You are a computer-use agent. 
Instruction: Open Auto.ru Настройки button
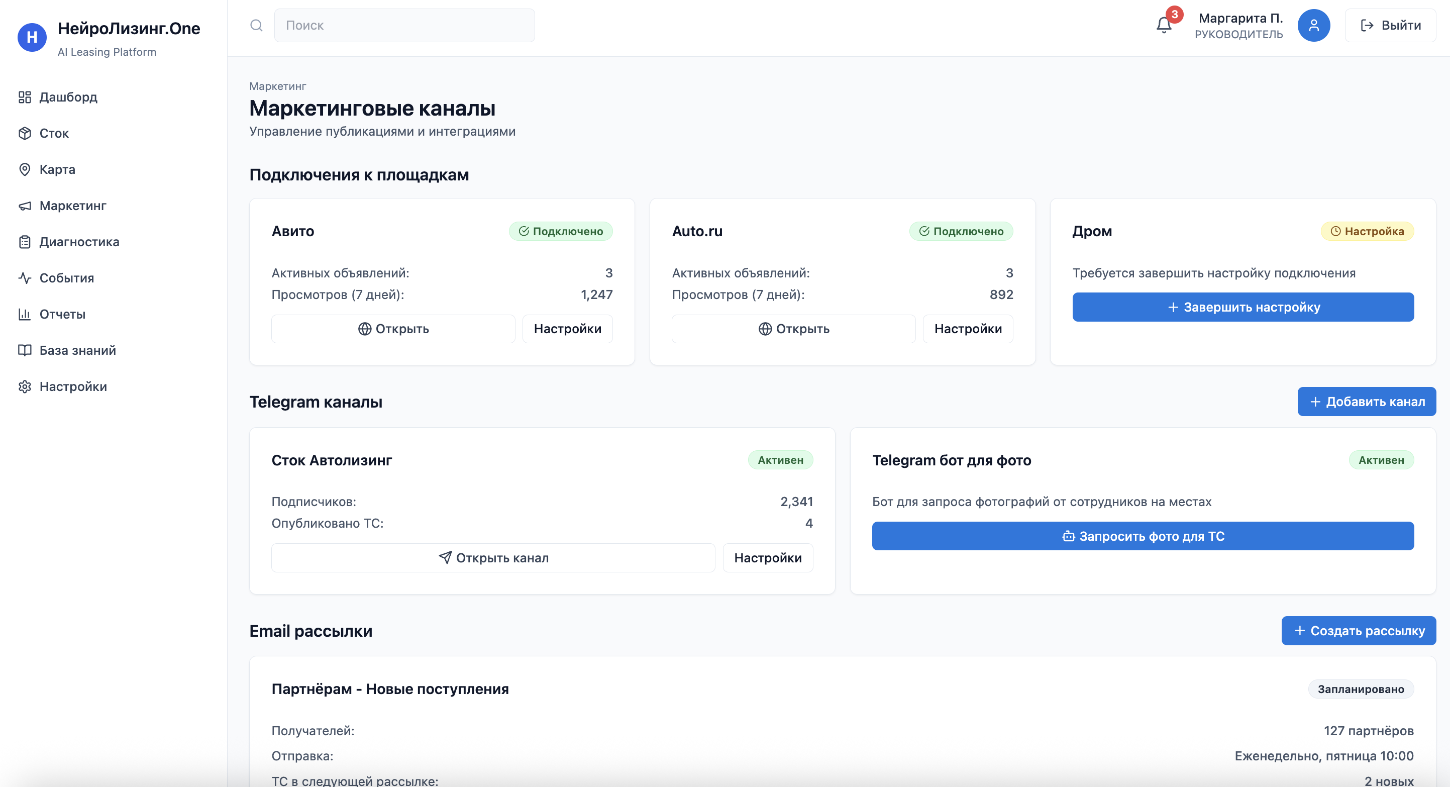pyautogui.click(x=968, y=329)
